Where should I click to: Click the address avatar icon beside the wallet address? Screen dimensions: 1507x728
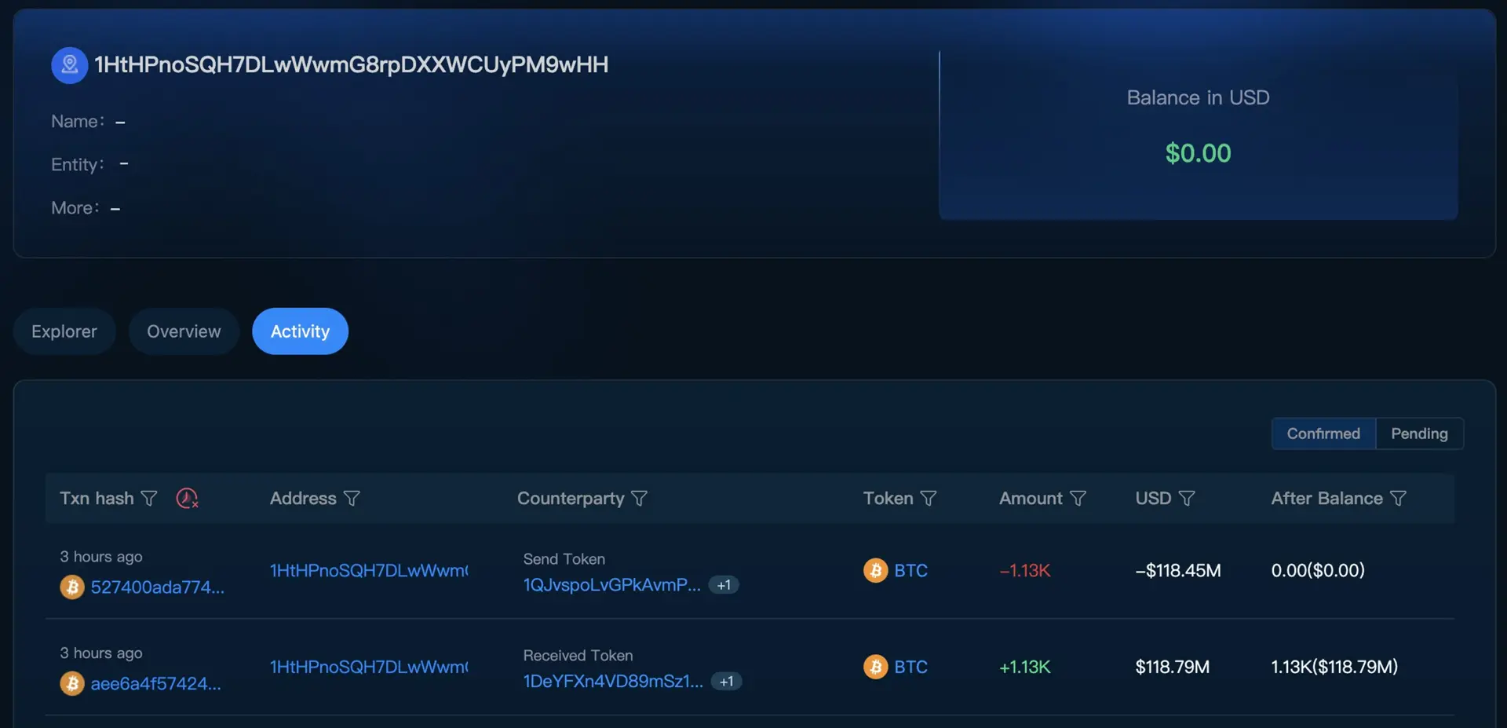tap(69, 65)
